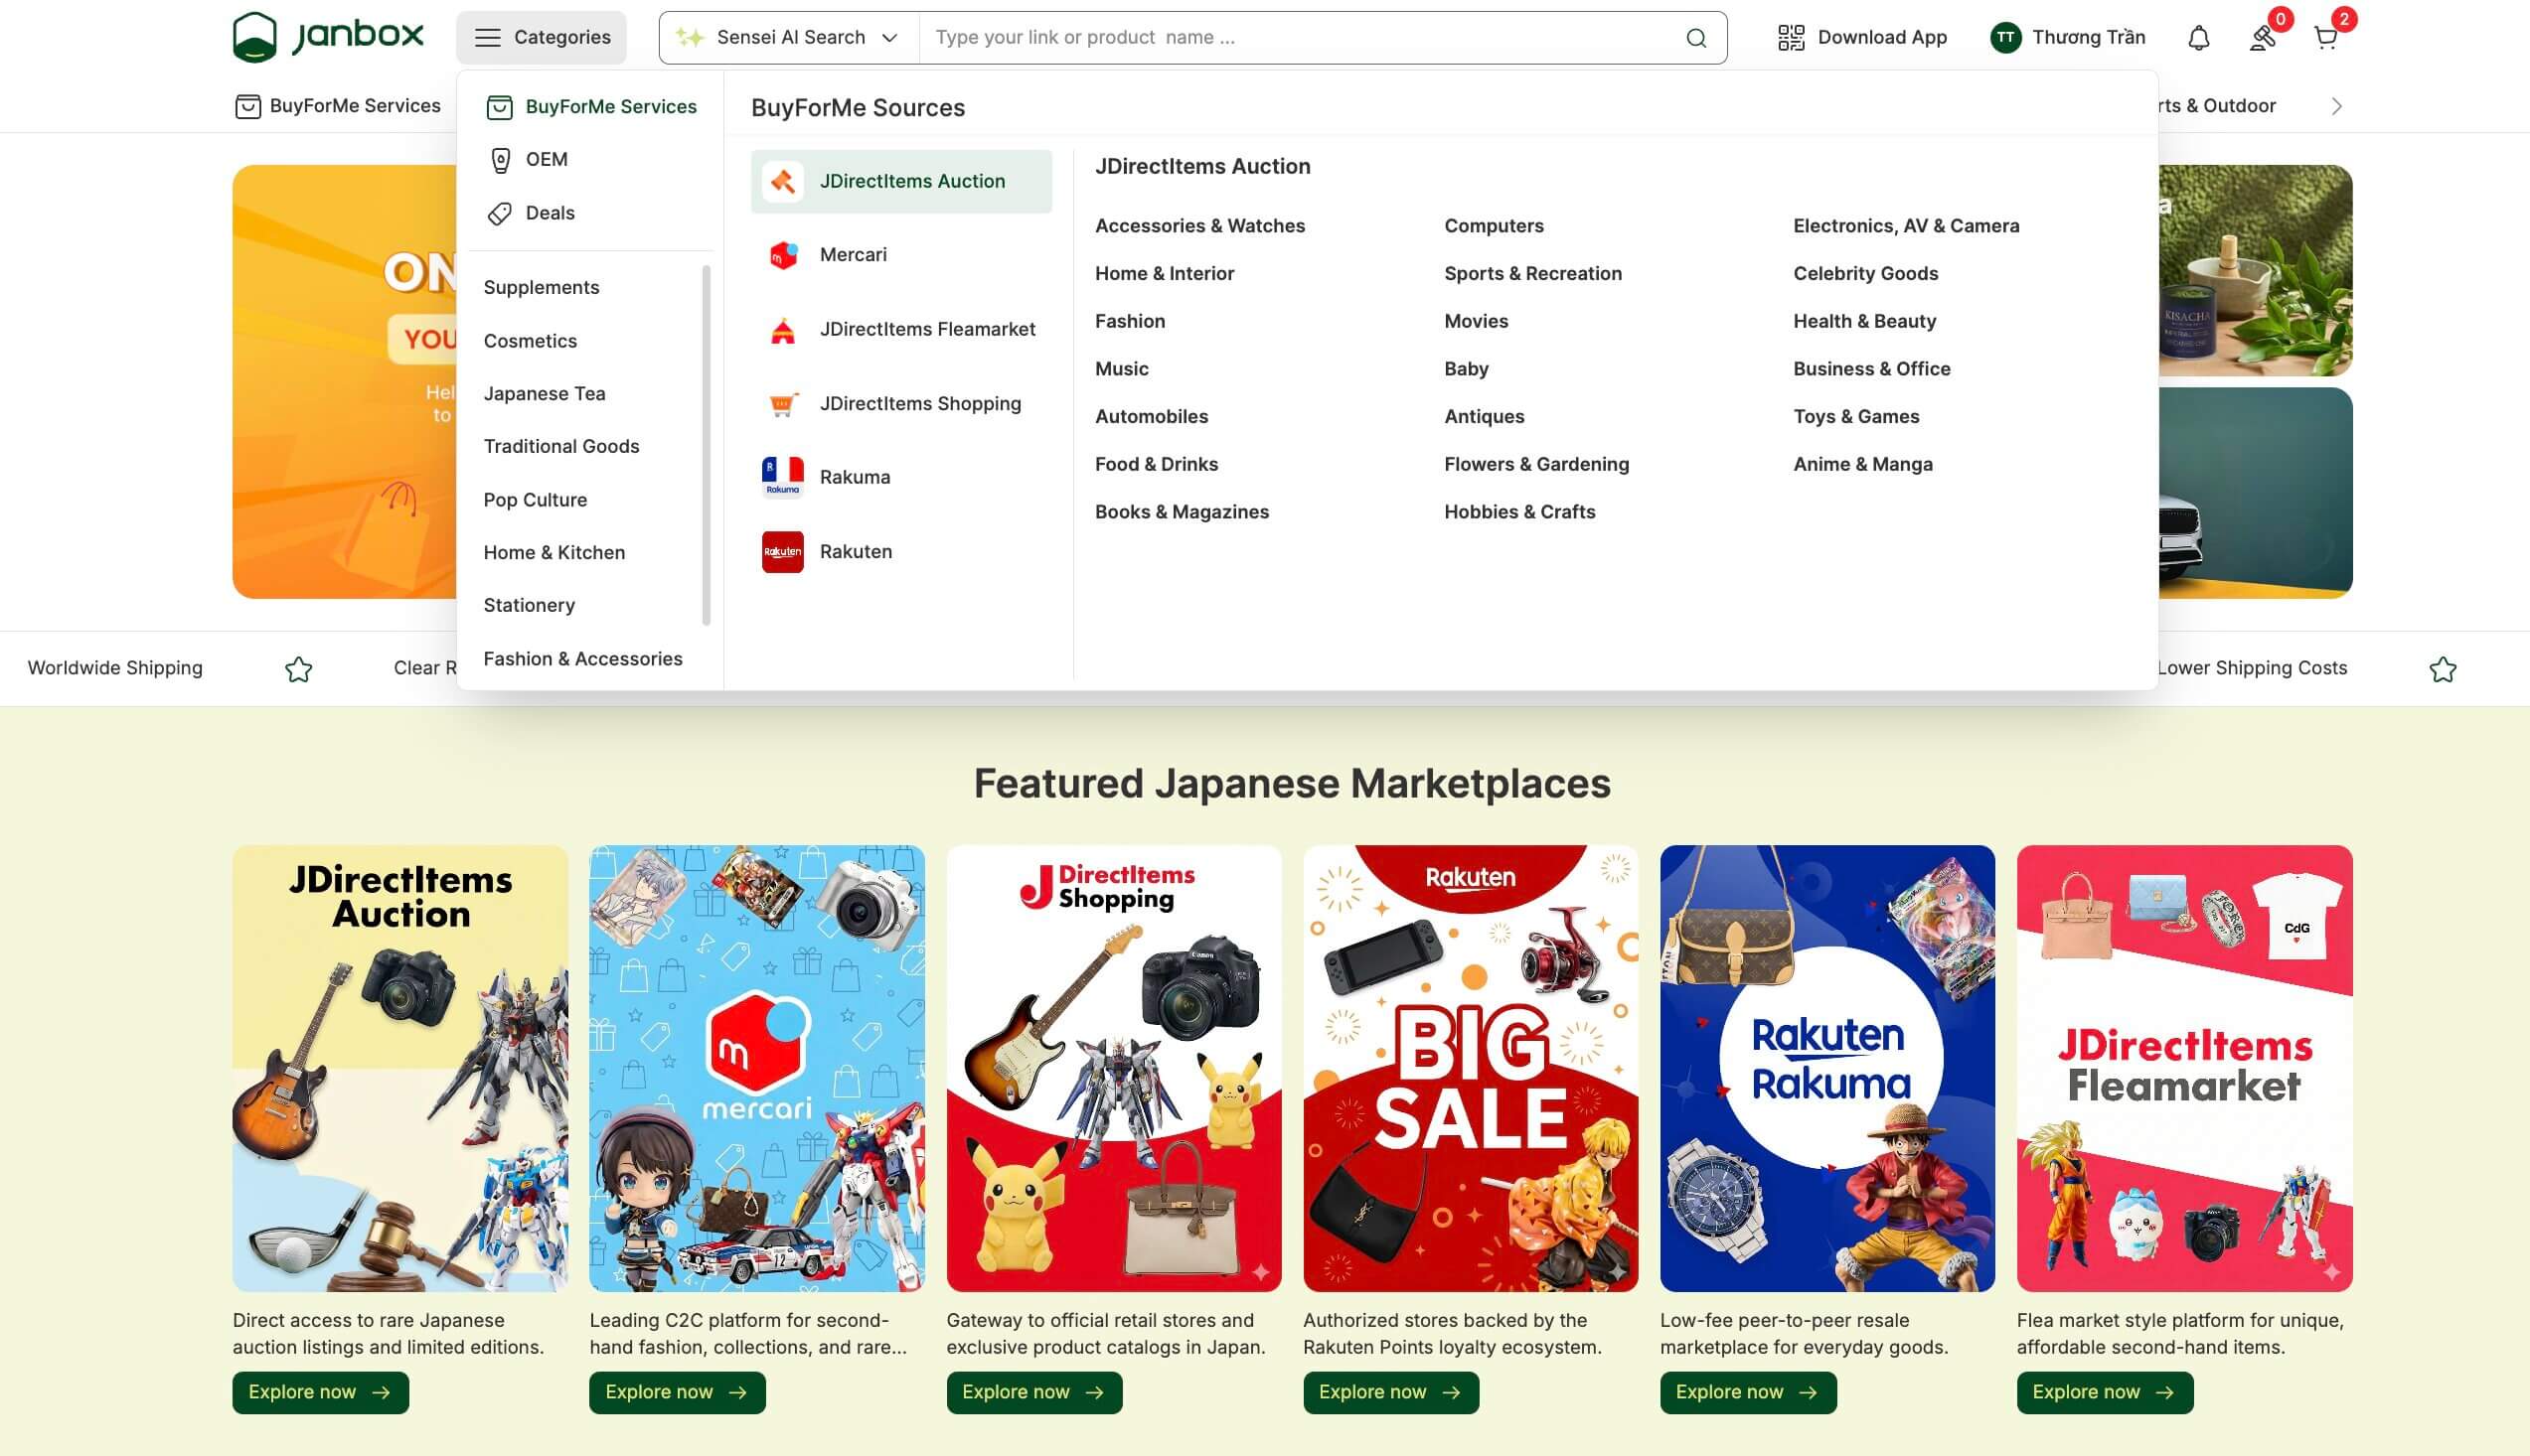Open Accessories & Watches subcategory
2530x1456 pixels.
1199,226
